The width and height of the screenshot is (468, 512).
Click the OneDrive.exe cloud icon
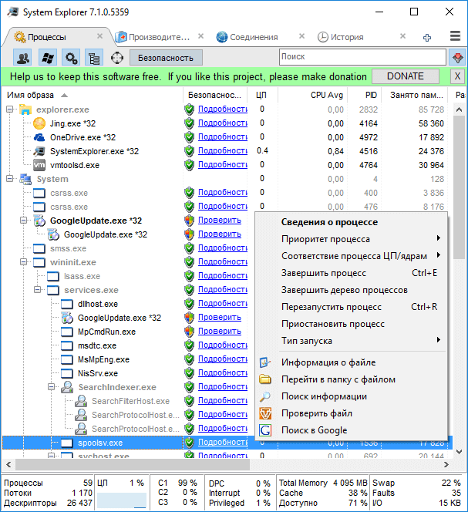pos(39,137)
